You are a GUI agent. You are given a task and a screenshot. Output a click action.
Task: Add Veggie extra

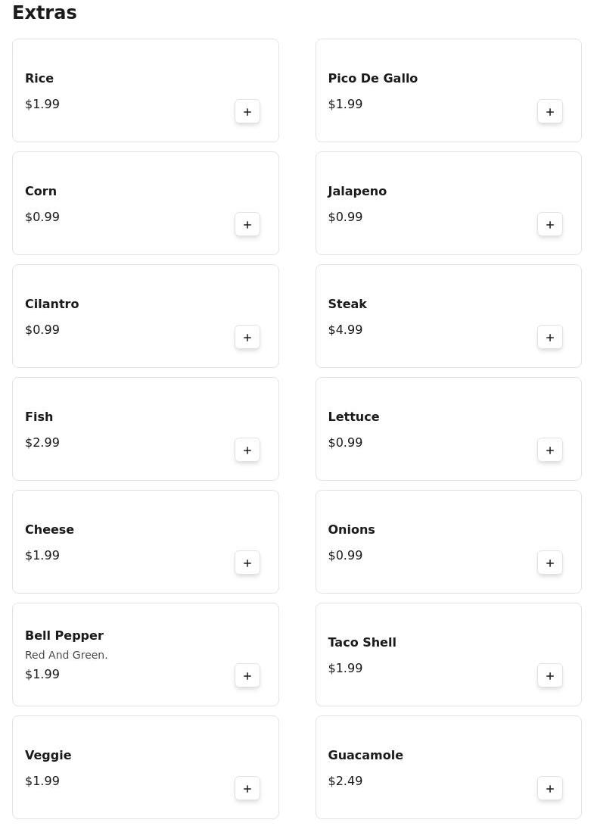pos(247,789)
